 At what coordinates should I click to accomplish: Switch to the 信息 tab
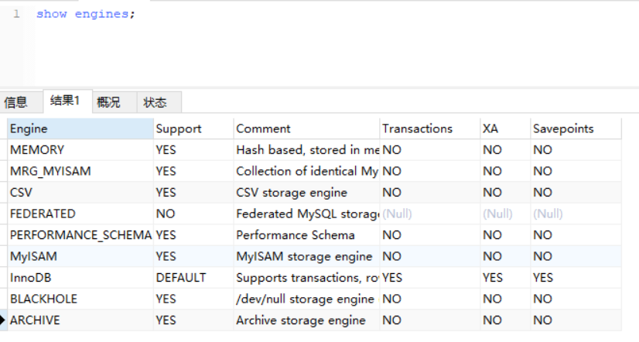pyautogui.click(x=16, y=102)
